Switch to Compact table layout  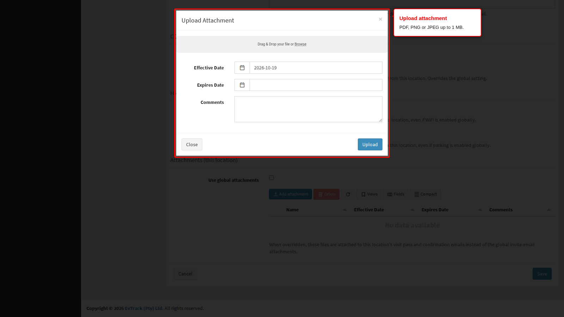coord(425,194)
